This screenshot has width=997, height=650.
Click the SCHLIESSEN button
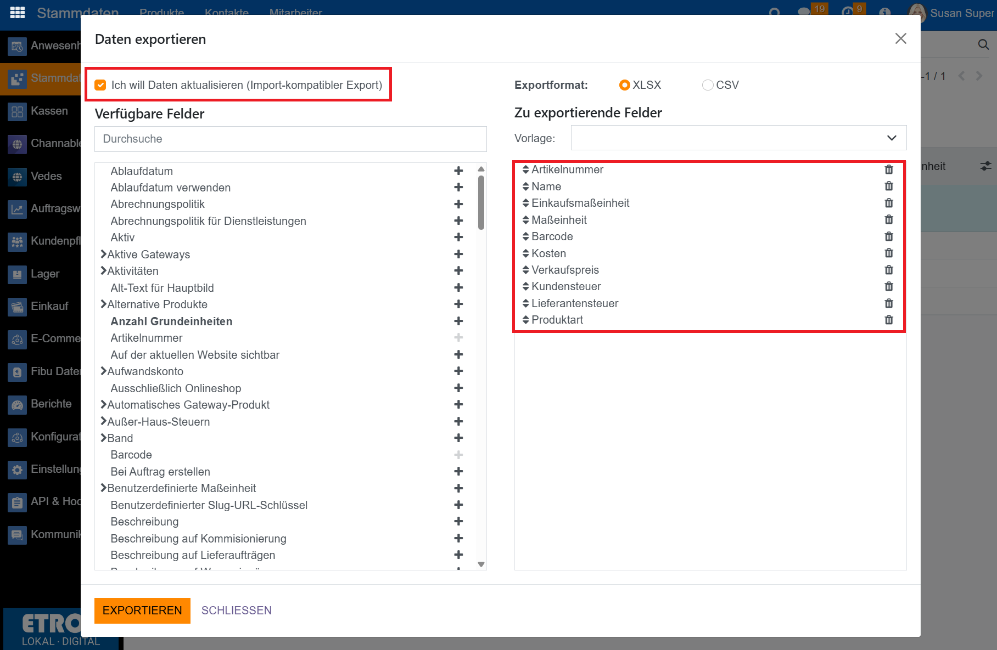[x=236, y=611]
